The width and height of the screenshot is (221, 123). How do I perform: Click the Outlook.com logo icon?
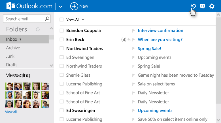tap(11, 6)
